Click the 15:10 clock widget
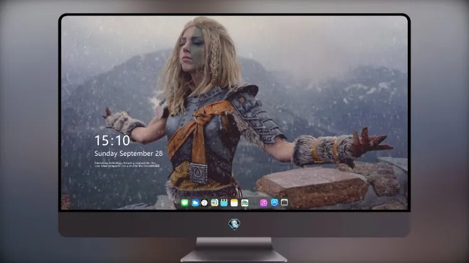This screenshot has width=469, height=263. (x=112, y=140)
